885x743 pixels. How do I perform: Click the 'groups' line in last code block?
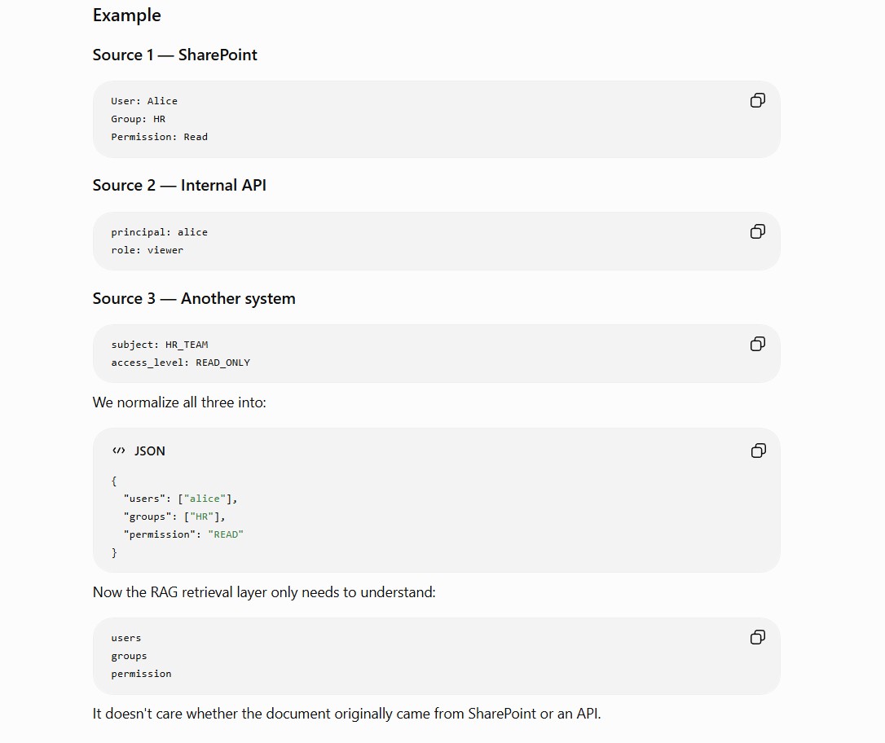tap(129, 656)
